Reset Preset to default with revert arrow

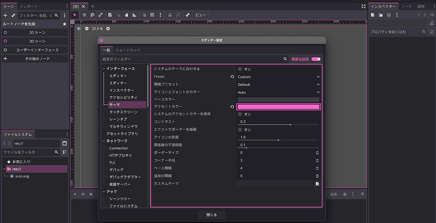(232, 77)
